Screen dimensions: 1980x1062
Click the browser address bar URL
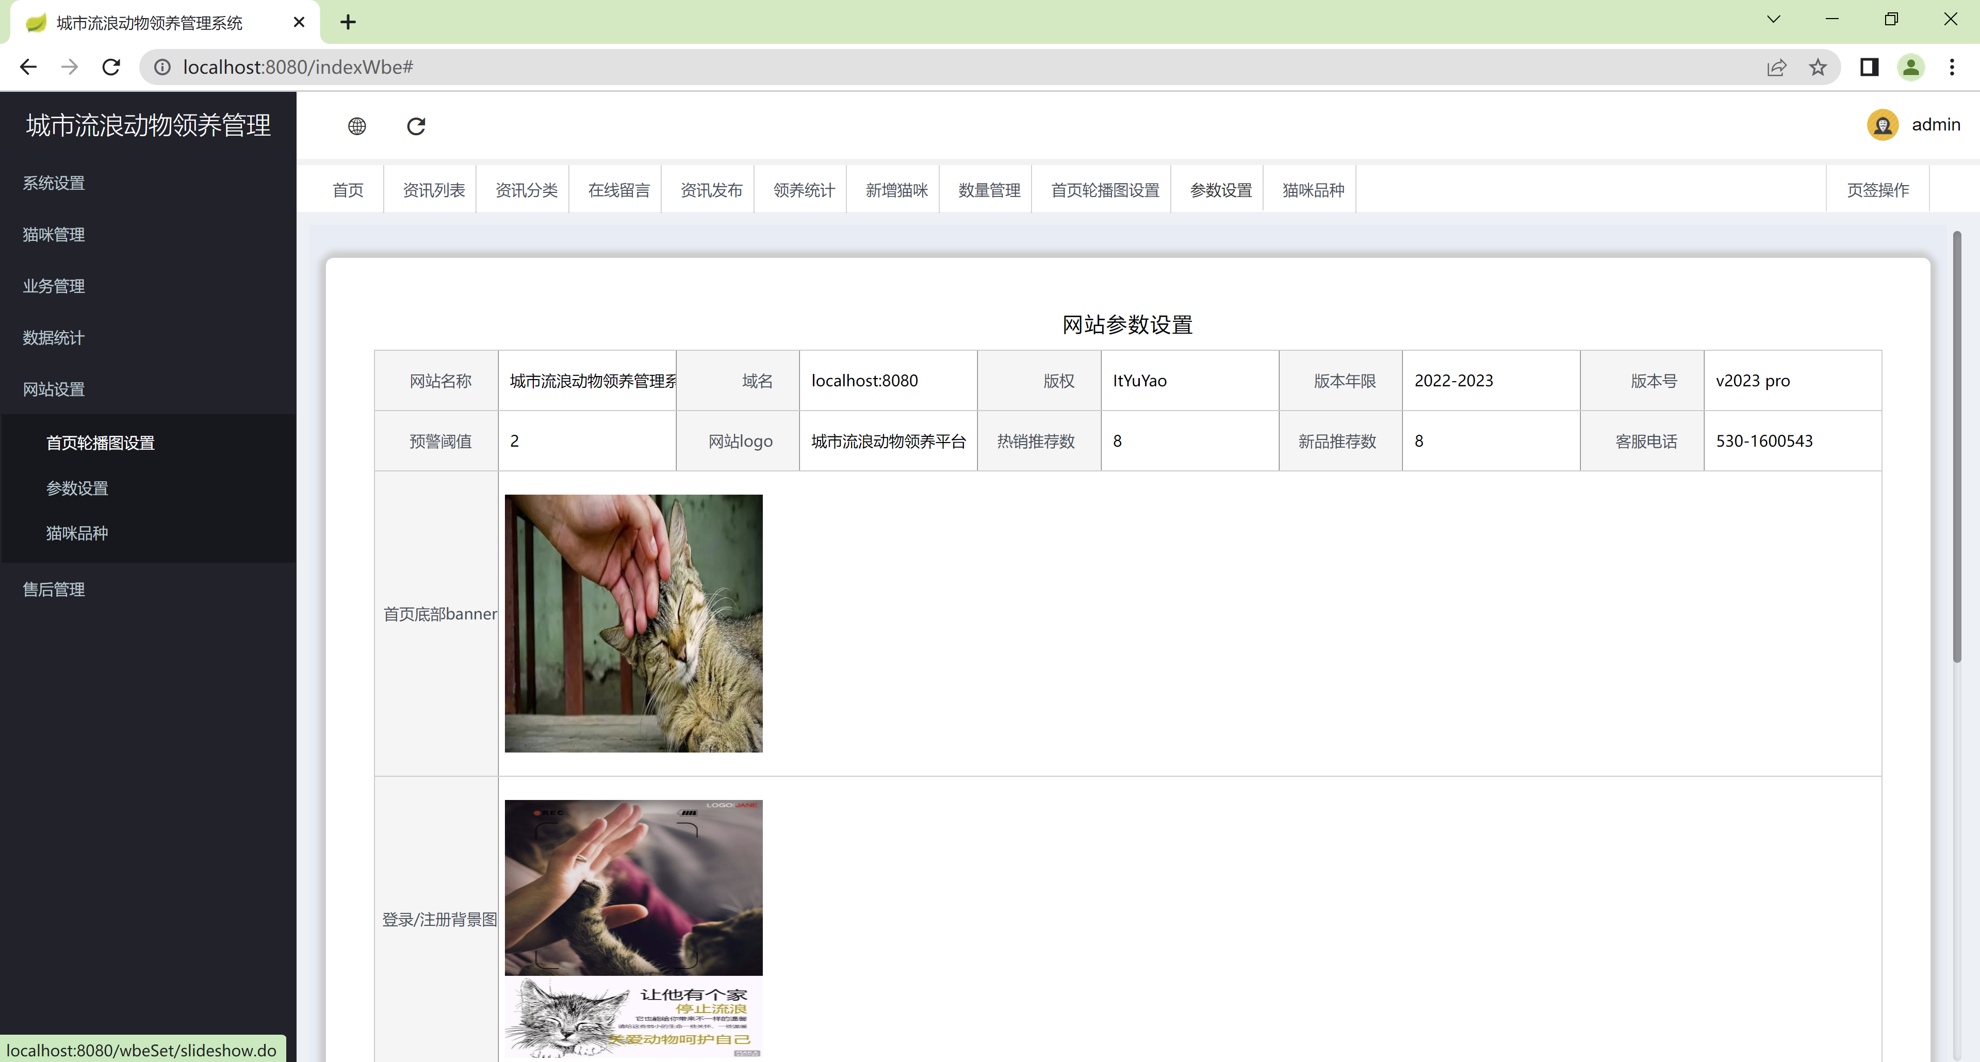298,68
